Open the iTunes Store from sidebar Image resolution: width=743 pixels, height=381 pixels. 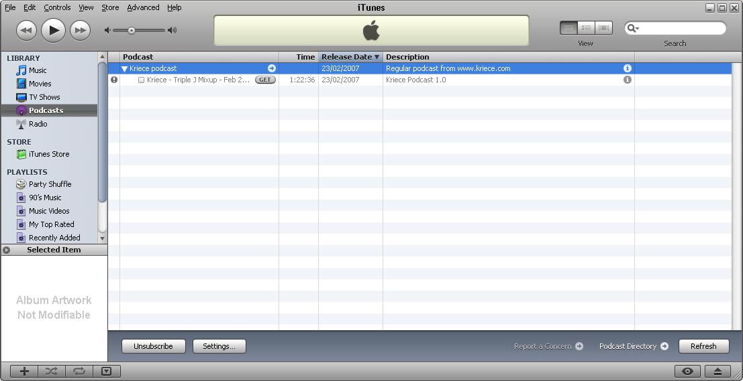(48, 154)
